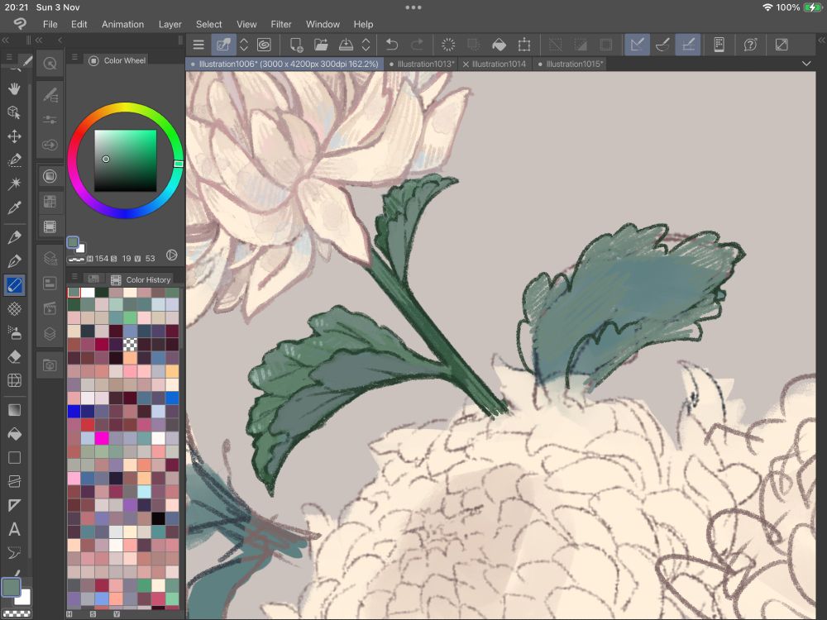This screenshot has width=827, height=620.
Task: Collapse the tool palette double chevron
Action: click(x=5, y=40)
